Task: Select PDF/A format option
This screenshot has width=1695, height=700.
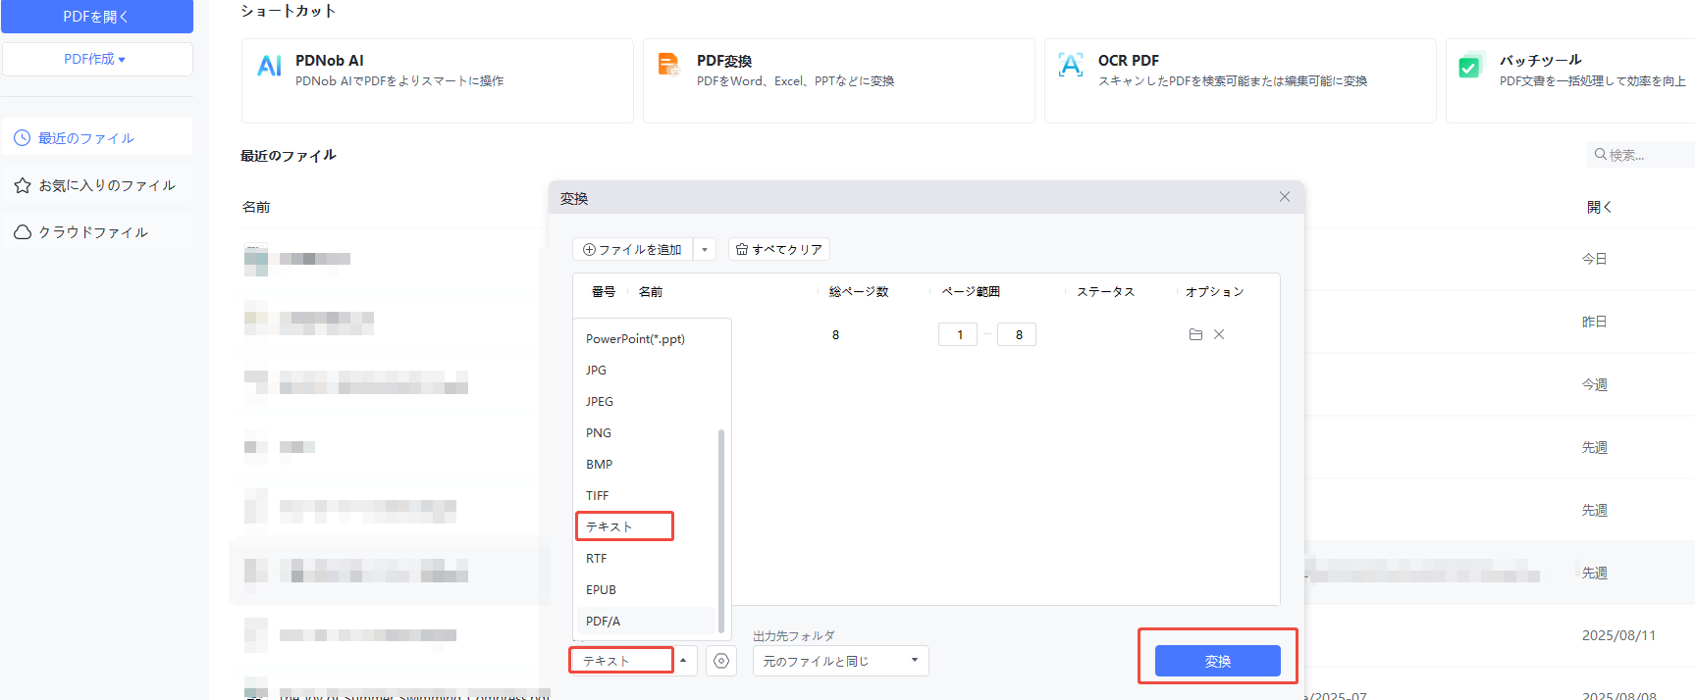Action: tap(648, 622)
